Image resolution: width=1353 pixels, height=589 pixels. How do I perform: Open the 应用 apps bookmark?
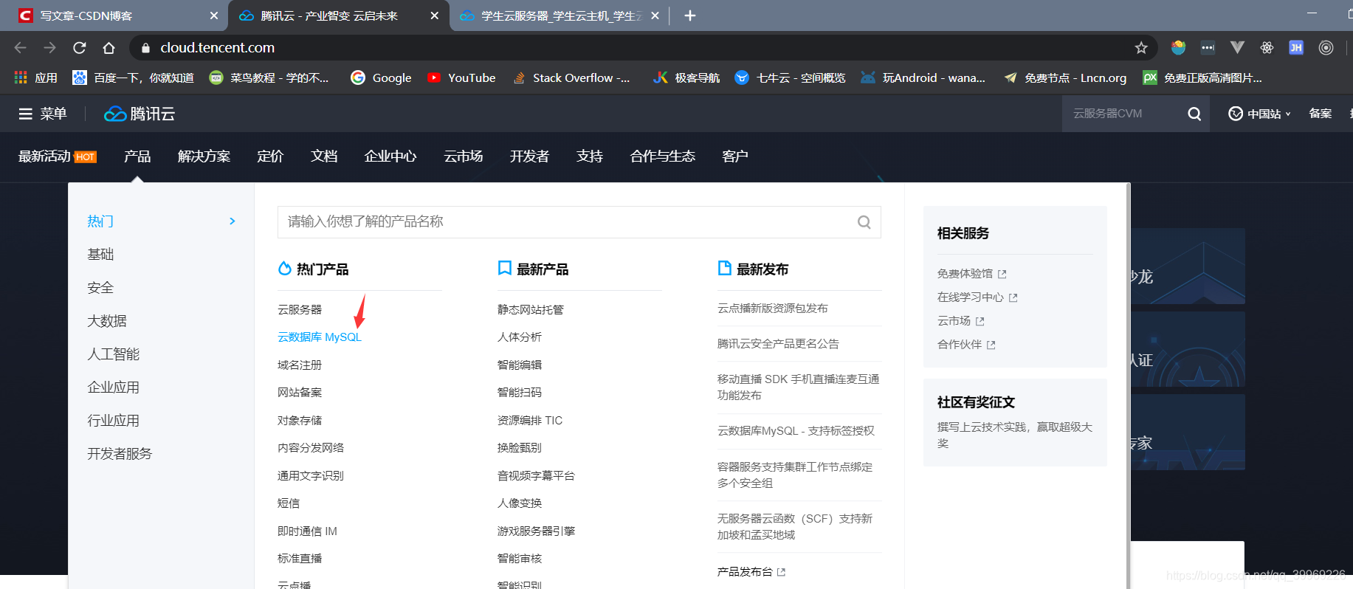tap(35, 77)
